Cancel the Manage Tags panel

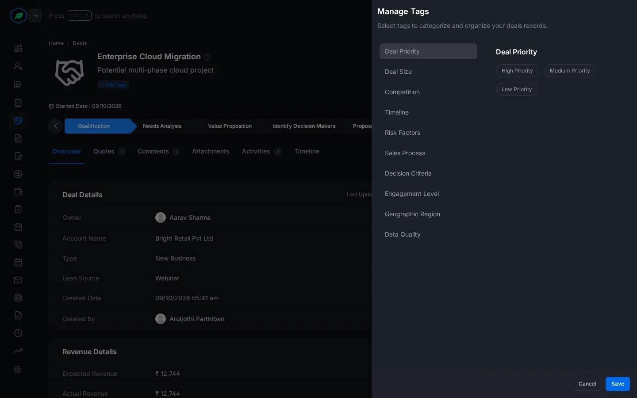587,384
